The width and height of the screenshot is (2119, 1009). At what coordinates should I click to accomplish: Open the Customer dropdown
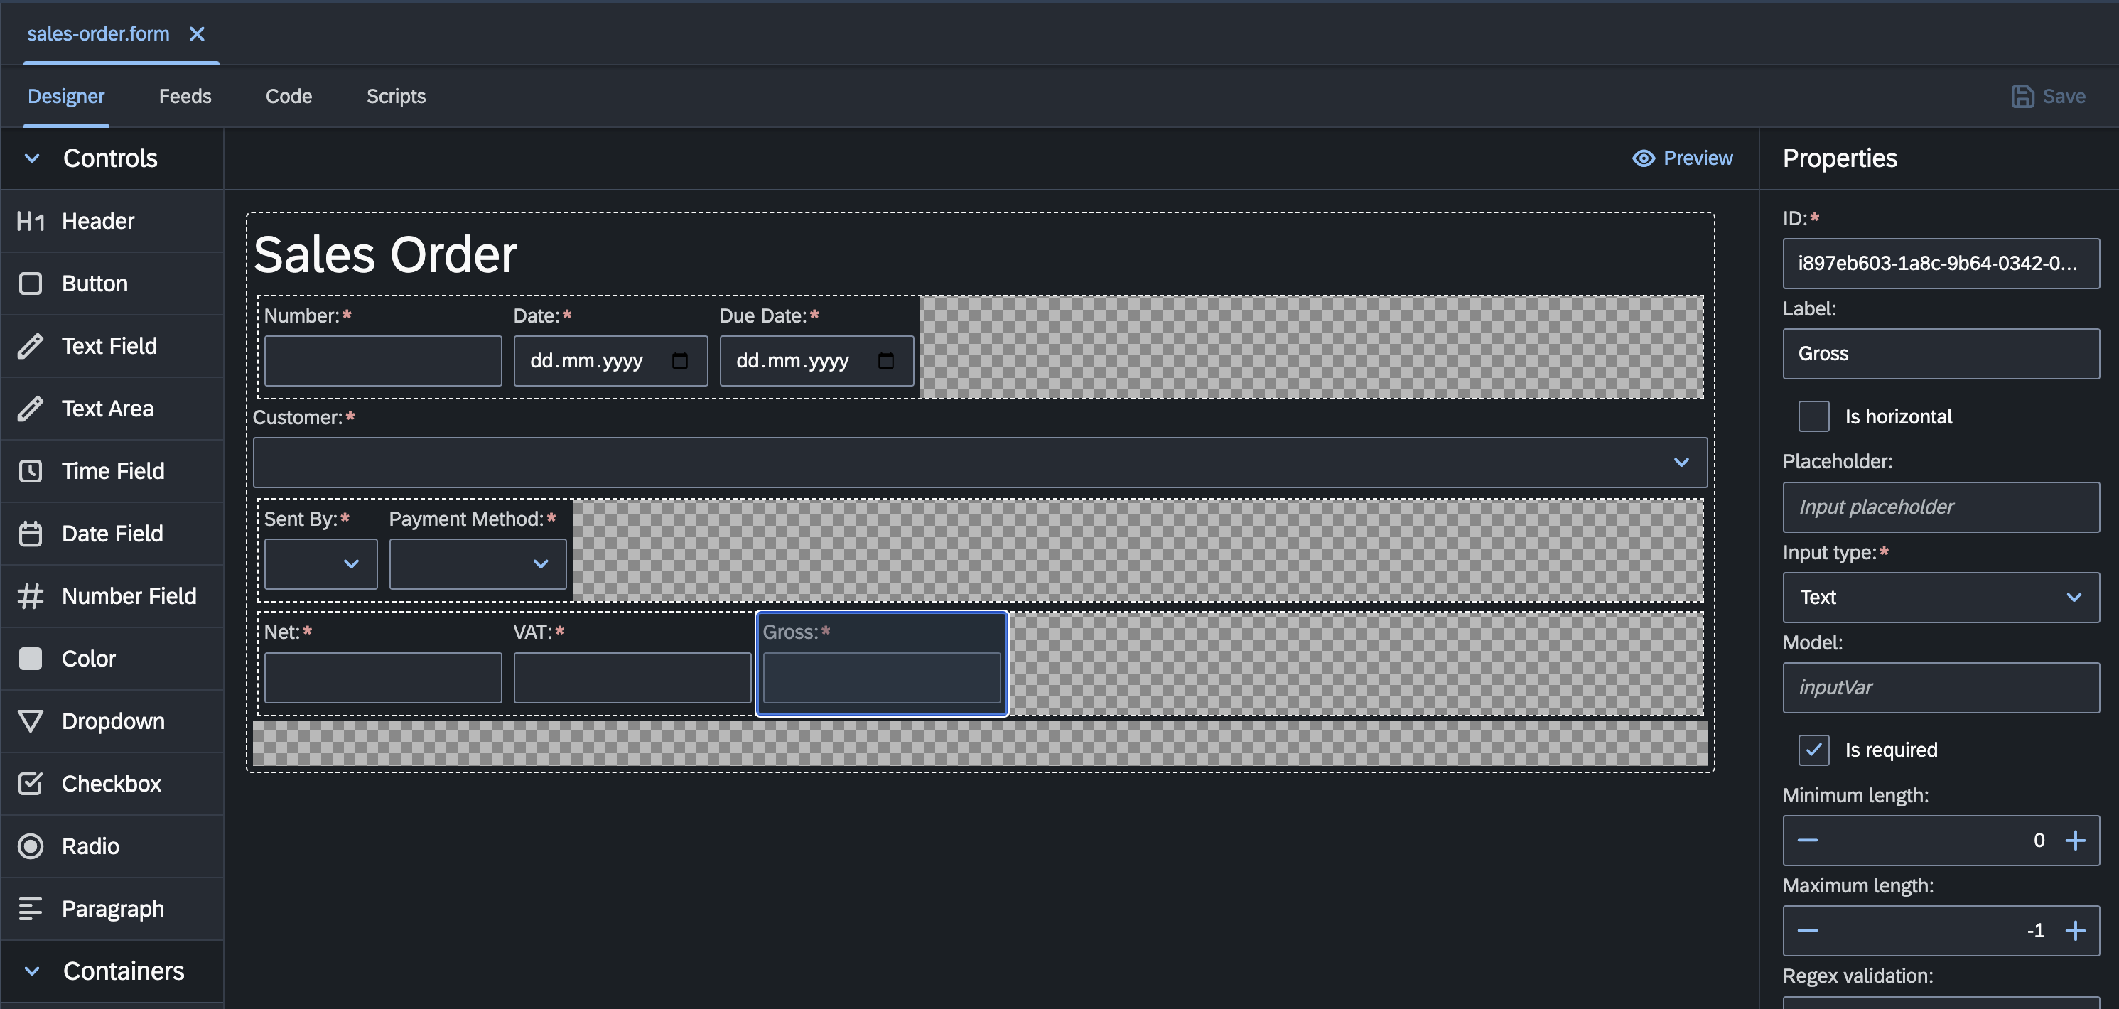click(x=980, y=462)
